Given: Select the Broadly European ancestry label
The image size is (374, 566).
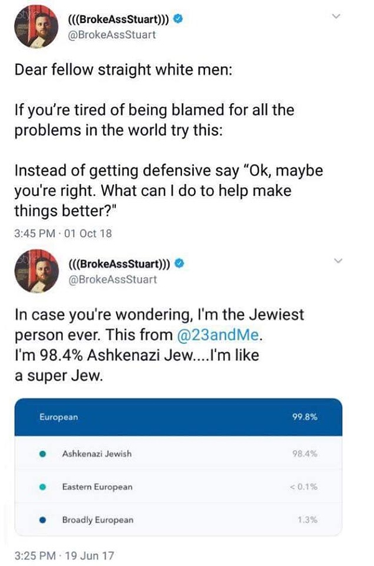Looking at the screenshot, I should (x=97, y=519).
